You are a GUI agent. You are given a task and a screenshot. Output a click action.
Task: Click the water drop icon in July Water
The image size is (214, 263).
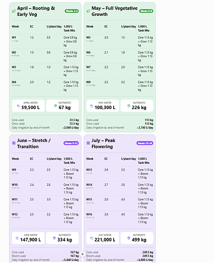click(91, 238)
